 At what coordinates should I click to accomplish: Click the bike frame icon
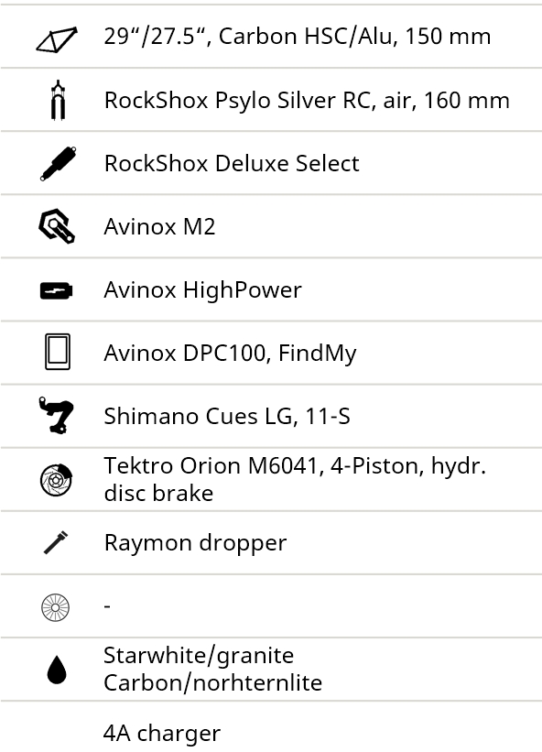[57, 39]
